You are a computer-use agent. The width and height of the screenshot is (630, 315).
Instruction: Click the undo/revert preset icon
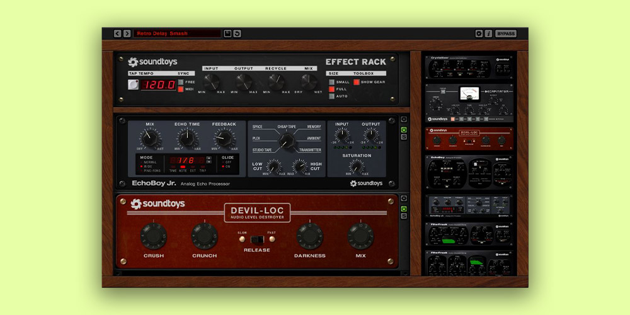pyautogui.click(x=237, y=33)
